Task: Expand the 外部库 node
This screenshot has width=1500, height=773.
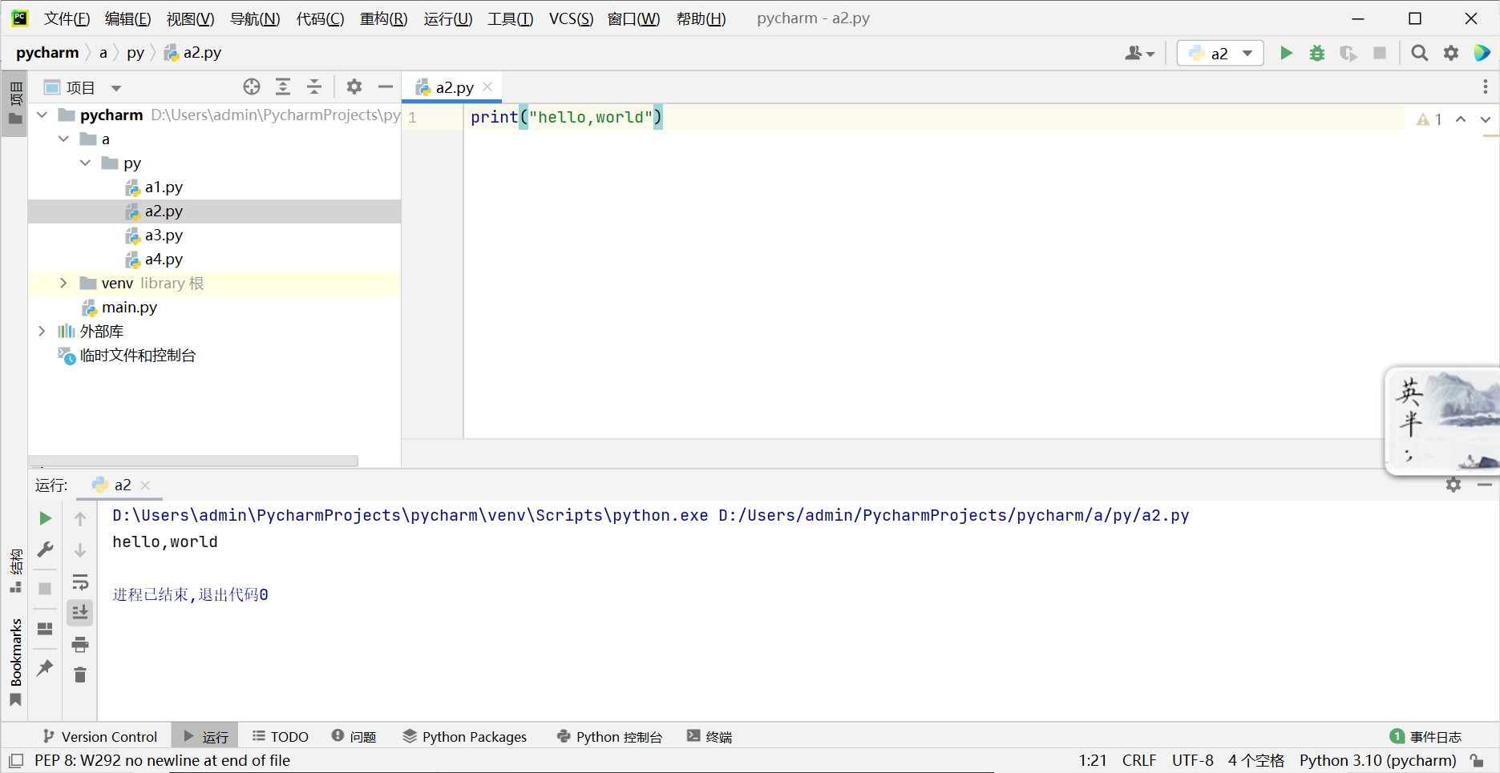Action: click(x=42, y=332)
